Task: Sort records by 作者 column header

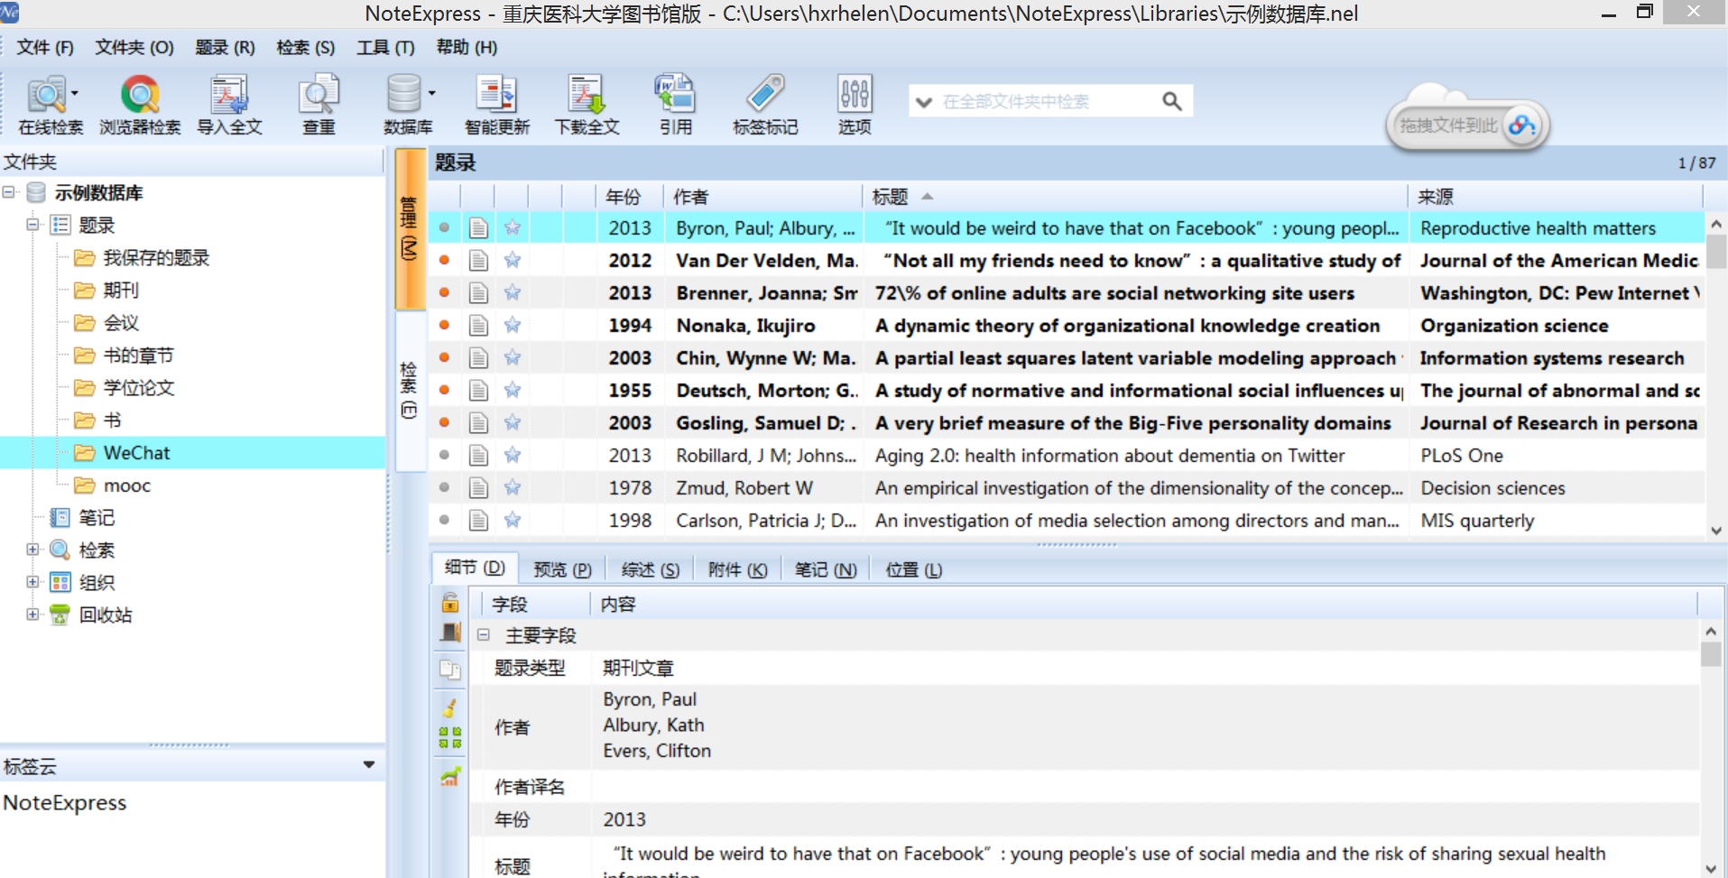Action: tap(762, 197)
